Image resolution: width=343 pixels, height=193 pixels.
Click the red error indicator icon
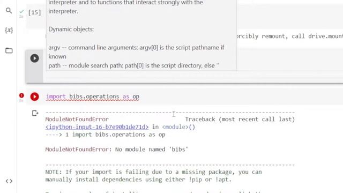click(x=21, y=95)
